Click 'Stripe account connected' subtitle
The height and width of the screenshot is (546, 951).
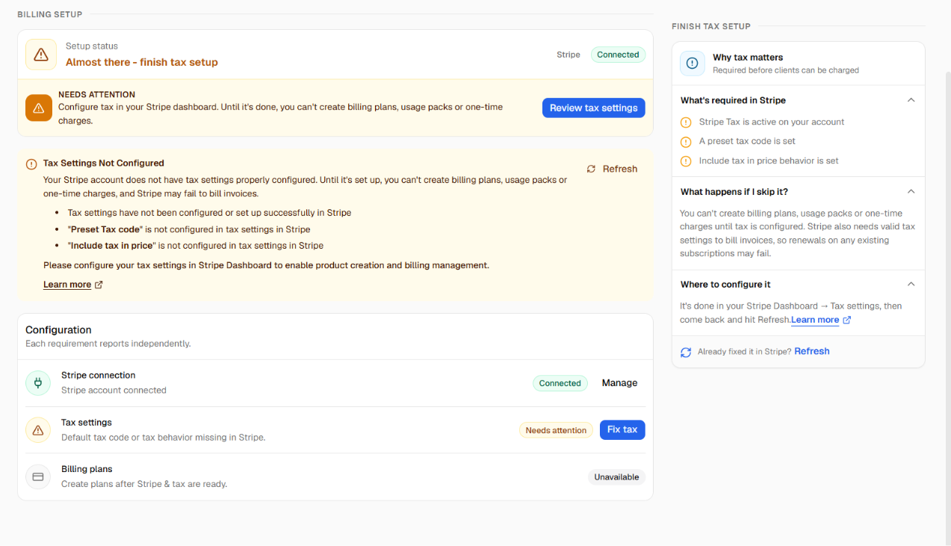coord(114,390)
